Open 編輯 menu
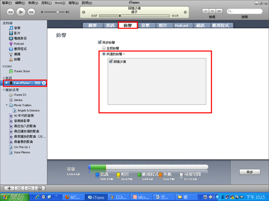269x201 pixels. [x=20, y=3]
